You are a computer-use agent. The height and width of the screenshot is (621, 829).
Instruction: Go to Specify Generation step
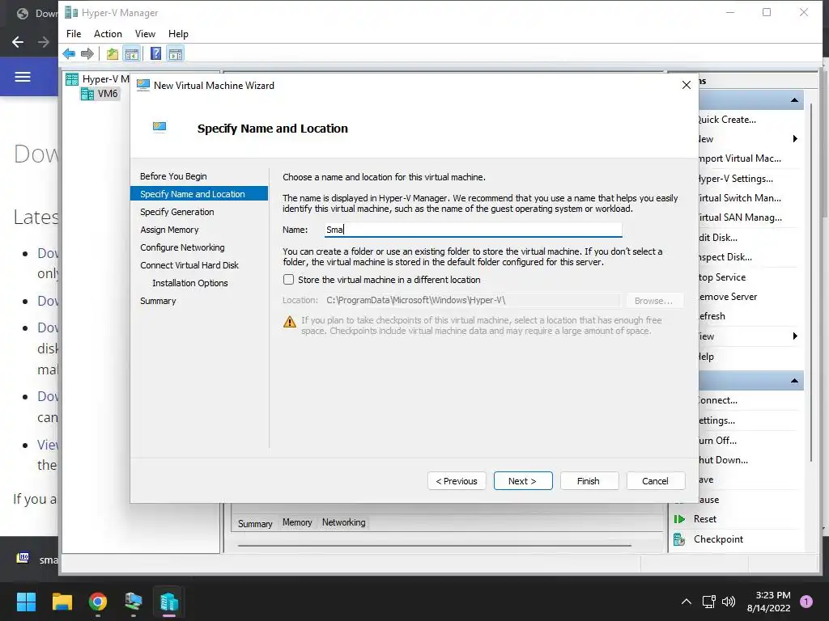tap(177, 212)
